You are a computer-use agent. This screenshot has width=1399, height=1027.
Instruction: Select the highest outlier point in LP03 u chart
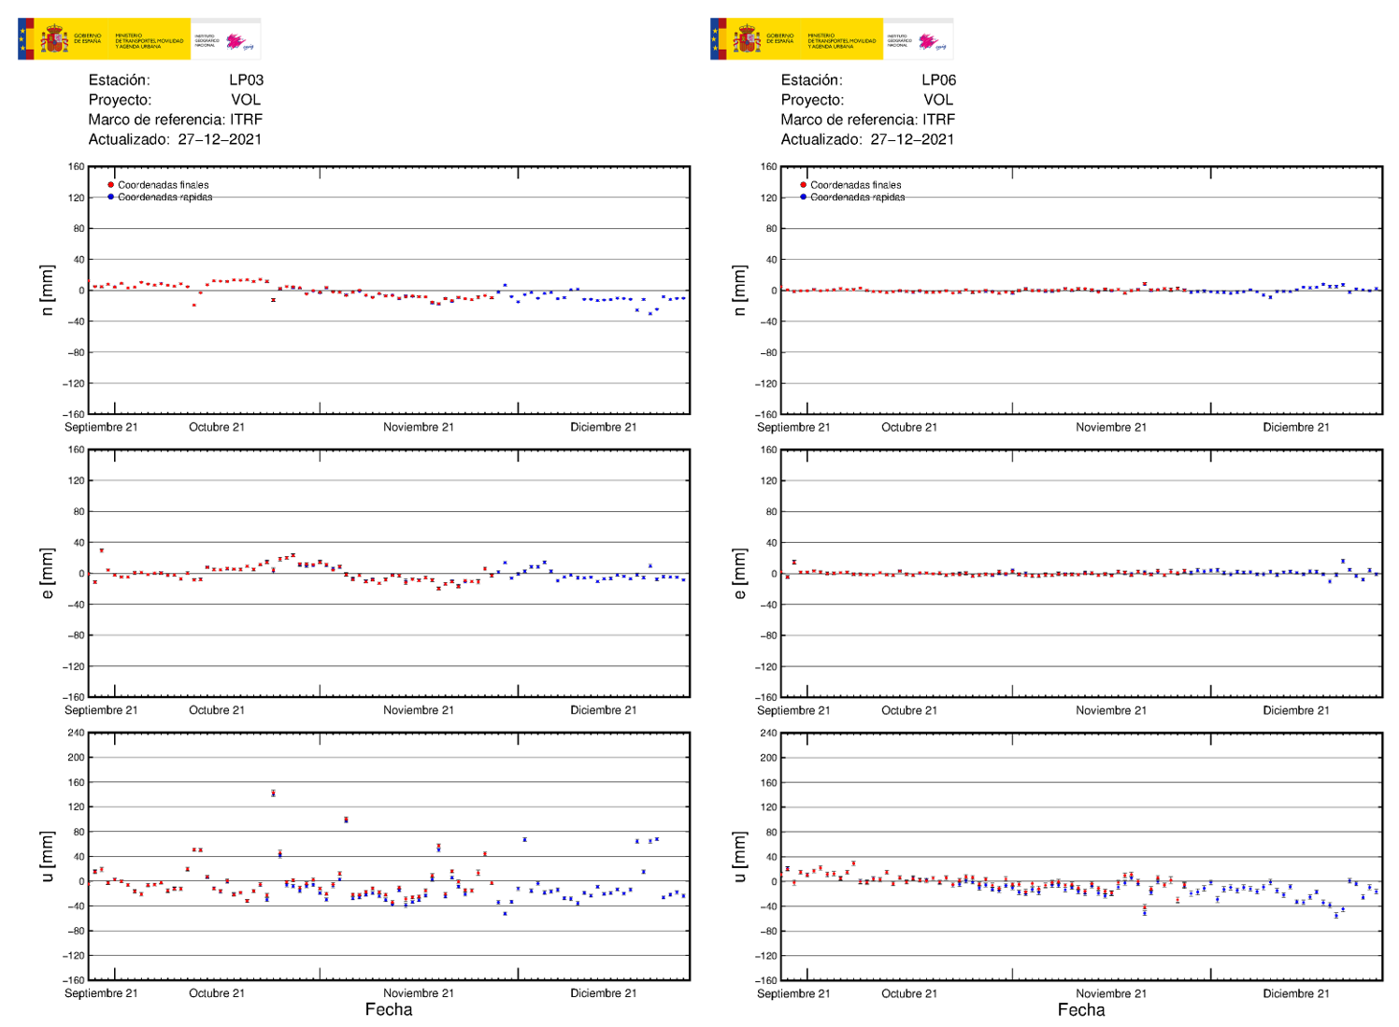pos(273,793)
